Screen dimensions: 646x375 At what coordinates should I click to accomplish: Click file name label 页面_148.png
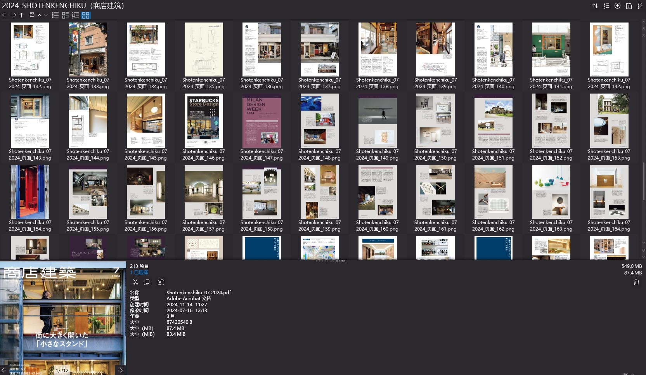tap(320, 155)
